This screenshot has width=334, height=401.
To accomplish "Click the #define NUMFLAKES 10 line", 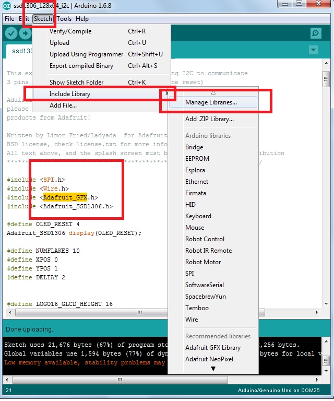I will click(x=43, y=251).
